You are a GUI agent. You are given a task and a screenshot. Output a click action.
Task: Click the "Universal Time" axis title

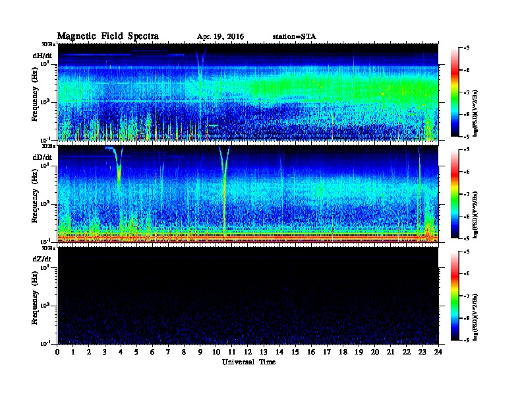[248, 362]
